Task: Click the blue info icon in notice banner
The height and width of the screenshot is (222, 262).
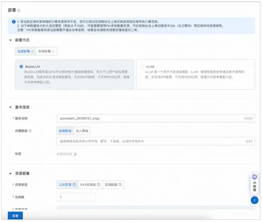Action: pyautogui.click(x=14, y=22)
